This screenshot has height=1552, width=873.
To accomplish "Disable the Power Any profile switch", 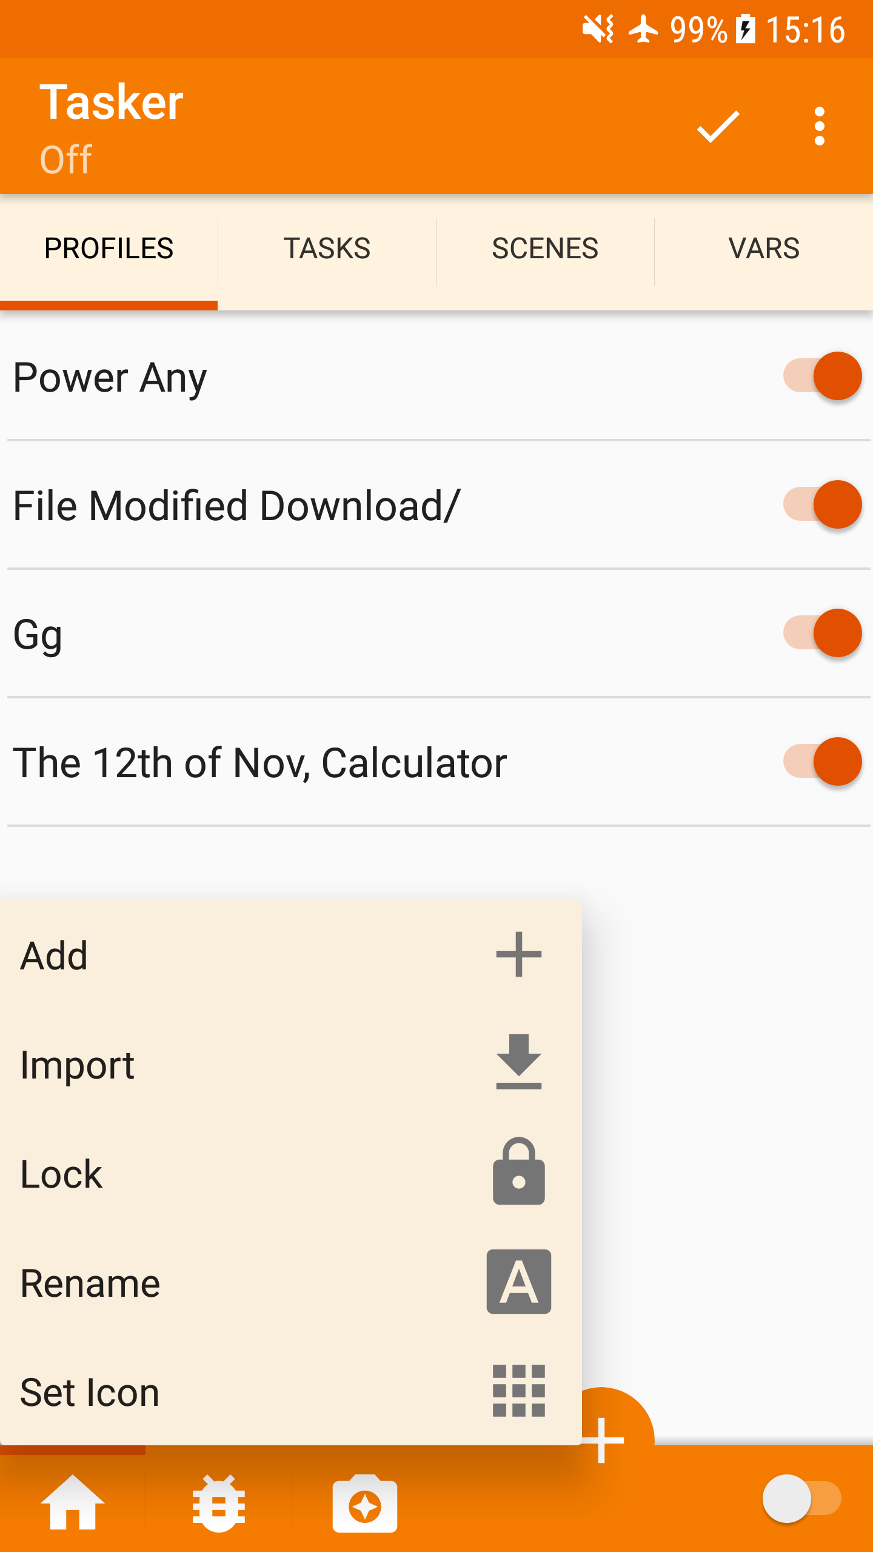I will point(822,376).
